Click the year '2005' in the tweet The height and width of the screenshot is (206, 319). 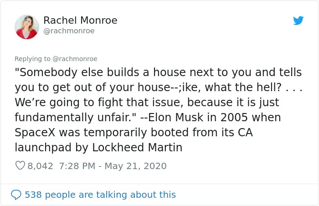click(234, 118)
